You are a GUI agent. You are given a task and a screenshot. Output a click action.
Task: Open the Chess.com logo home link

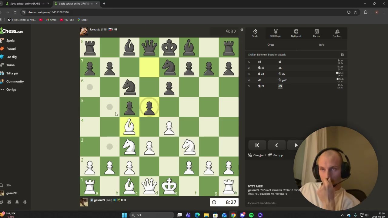(x=12, y=31)
